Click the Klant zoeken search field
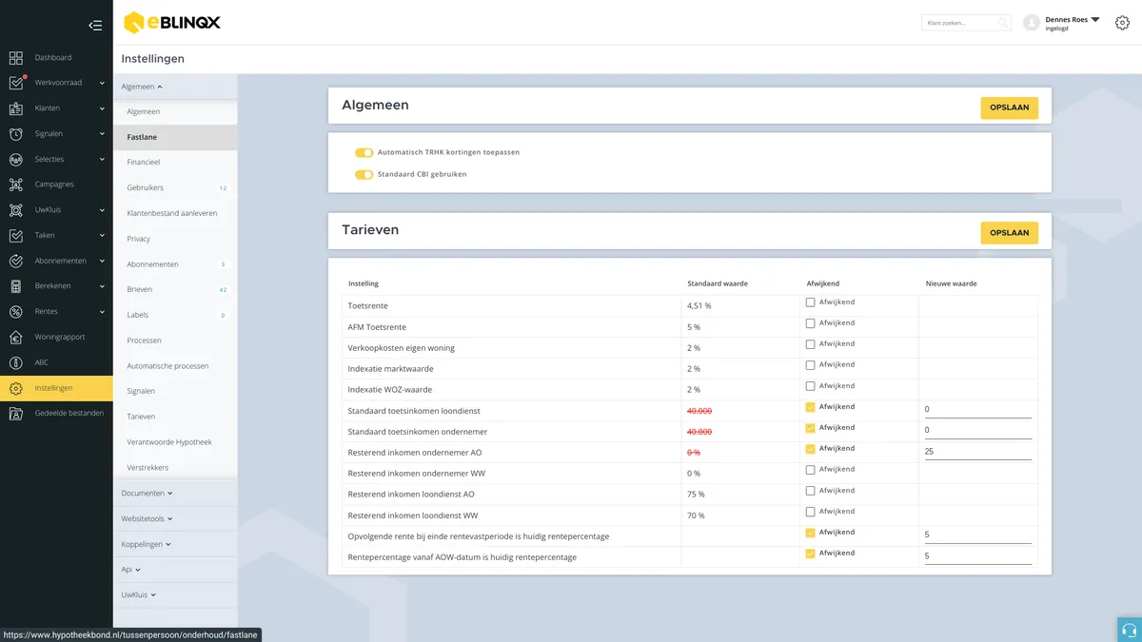Screen dimensions: 1142x642 coord(966,23)
